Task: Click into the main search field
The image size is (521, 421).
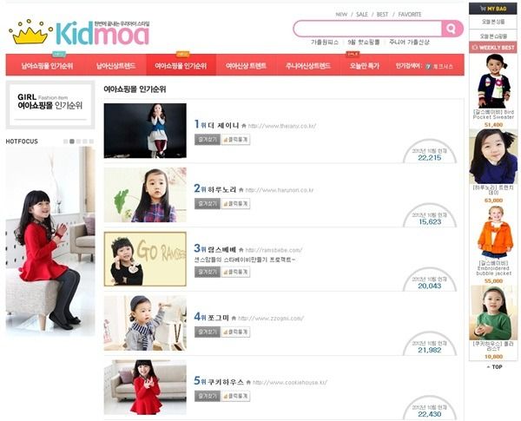Action: click(x=367, y=29)
